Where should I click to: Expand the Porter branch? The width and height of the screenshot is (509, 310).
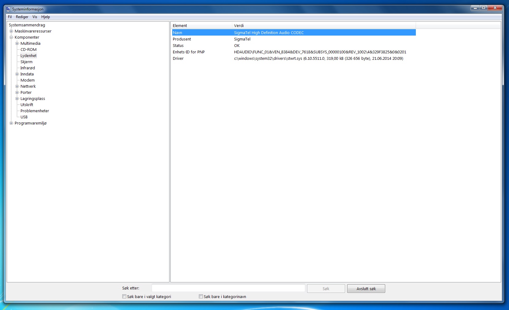click(x=17, y=93)
